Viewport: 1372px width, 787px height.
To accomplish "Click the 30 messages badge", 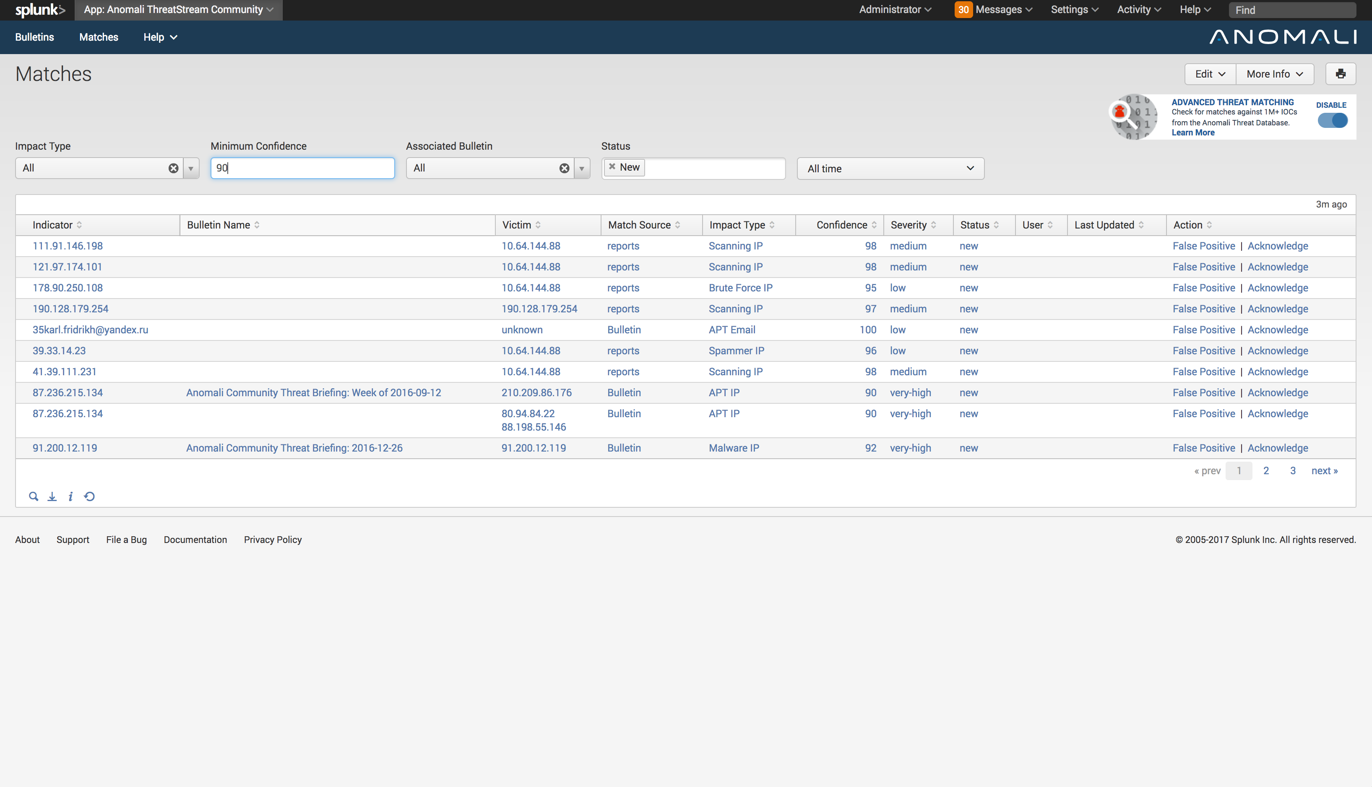I will (x=963, y=10).
